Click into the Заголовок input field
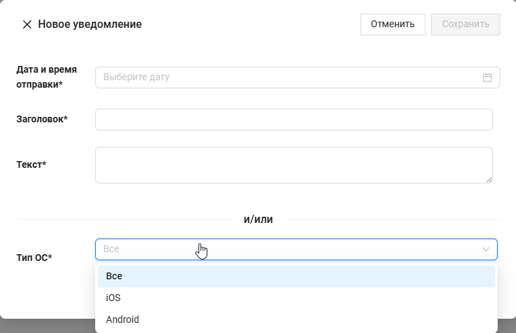516x333 pixels. click(x=294, y=120)
